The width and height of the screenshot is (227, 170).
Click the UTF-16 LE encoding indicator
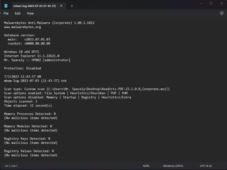[x=206, y=166]
